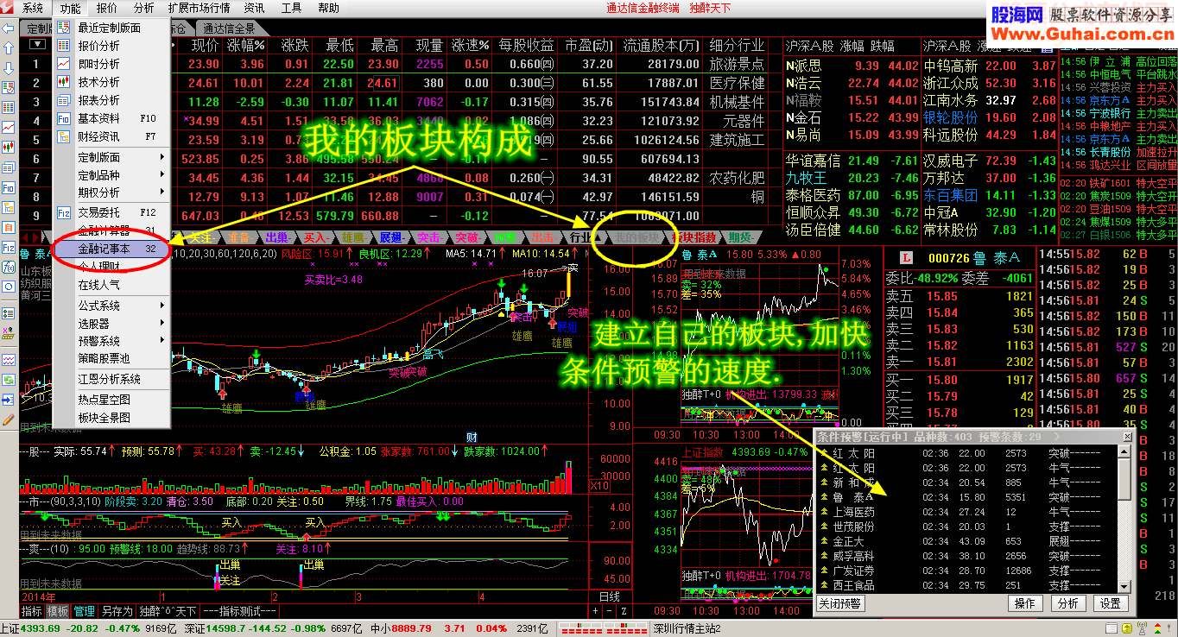Click the F10 icon in left toolbar

[x=8, y=187]
